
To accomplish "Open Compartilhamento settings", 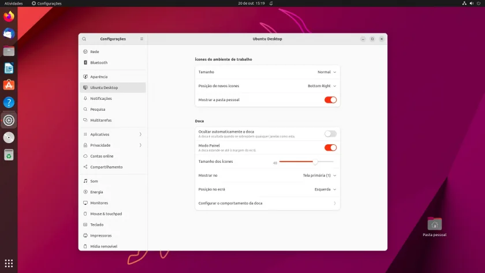I will [113, 167].
